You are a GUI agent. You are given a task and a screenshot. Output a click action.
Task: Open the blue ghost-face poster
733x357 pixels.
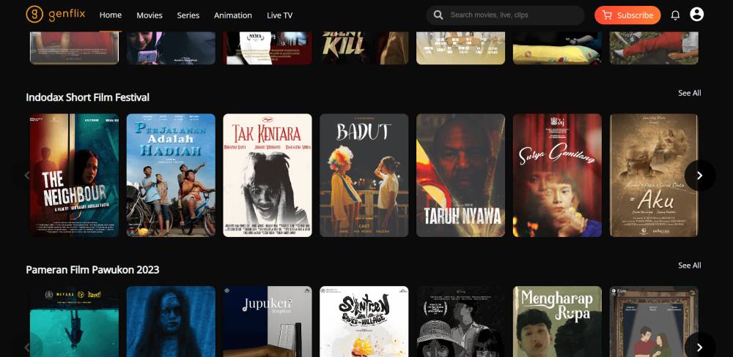(x=171, y=322)
